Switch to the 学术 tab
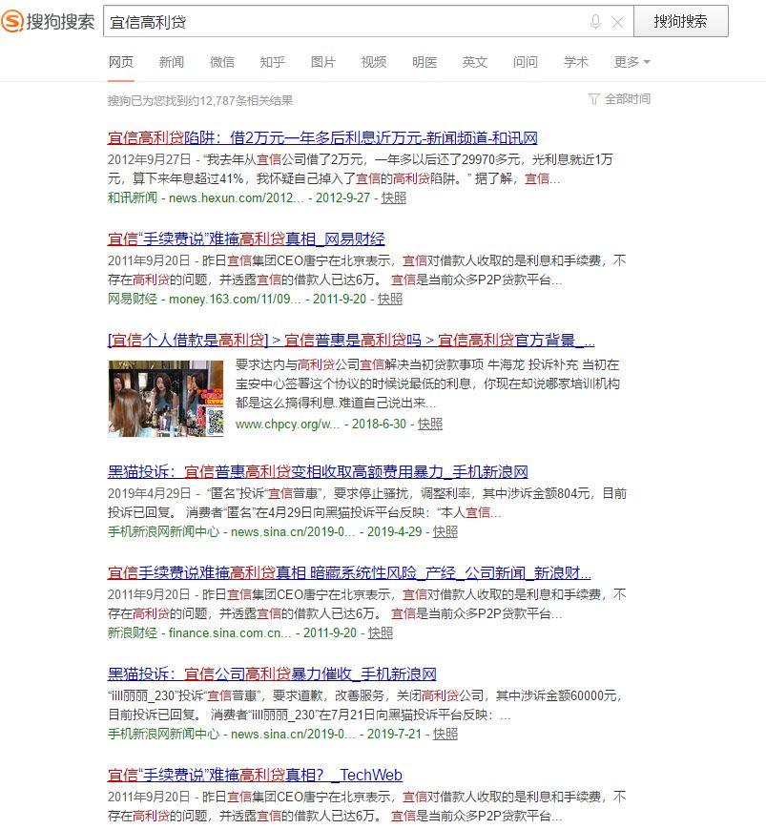The image size is (766, 829). pyautogui.click(x=576, y=62)
